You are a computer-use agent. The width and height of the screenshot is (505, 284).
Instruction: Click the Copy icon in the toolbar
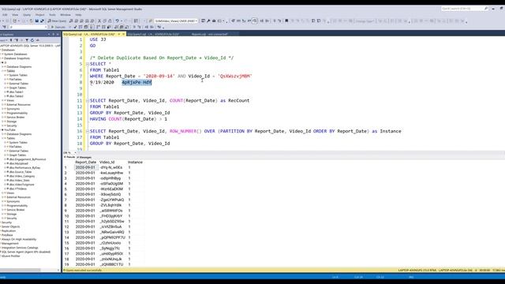(x=104, y=21)
